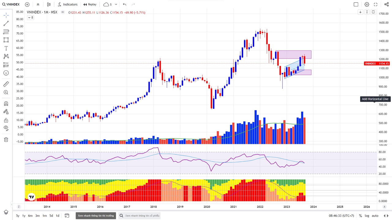Toggle lock all drawings
Image resolution: width=392 pixels, height=220 pixels.
pos(6,120)
